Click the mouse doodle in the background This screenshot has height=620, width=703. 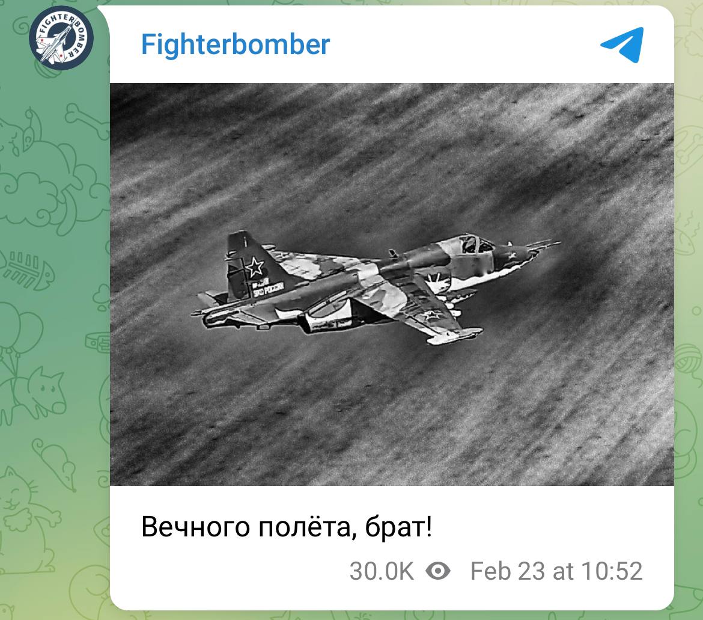(55, 463)
